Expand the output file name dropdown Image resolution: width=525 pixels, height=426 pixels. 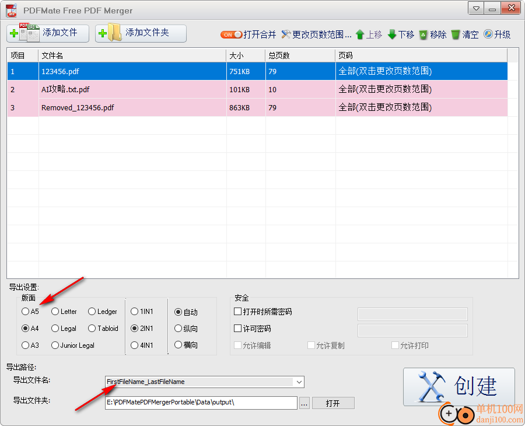point(299,382)
